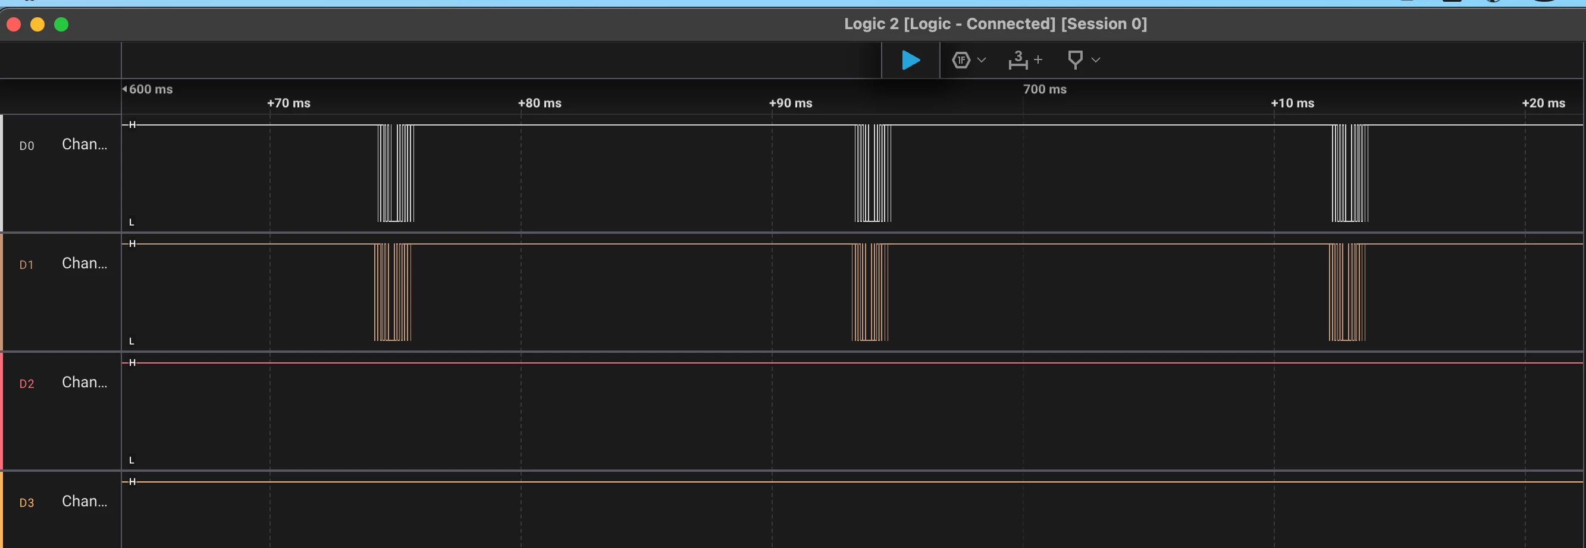Expand the timing marker dropdown chevron
Image resolution: width=1586 pixels, height=548 pixels.
(x=1096, y=60)
